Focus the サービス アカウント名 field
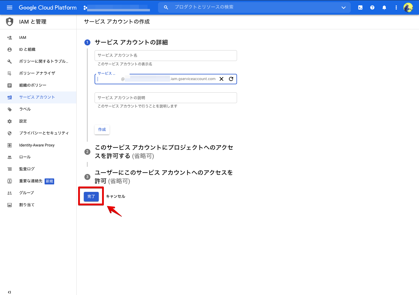The width and height of the screenshot is (419, 295). 166,56
